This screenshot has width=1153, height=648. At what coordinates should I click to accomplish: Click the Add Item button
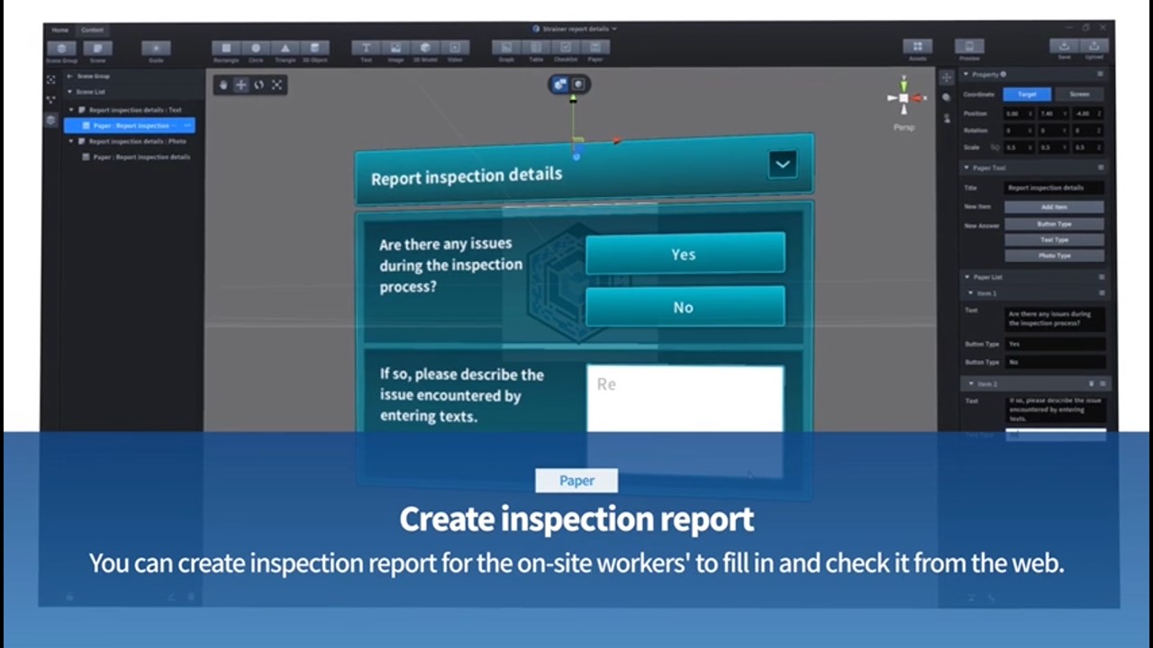1054,207
